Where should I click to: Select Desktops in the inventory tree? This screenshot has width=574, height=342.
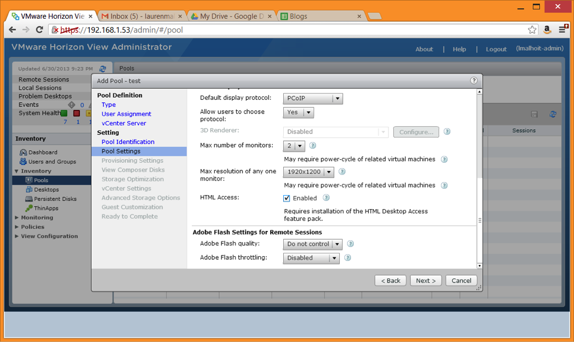point(46,190)
